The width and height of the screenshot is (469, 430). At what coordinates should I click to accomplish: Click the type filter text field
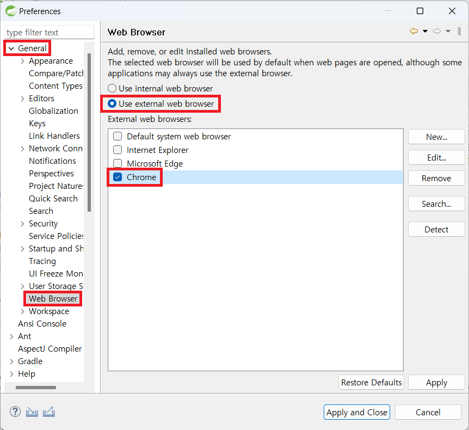point(50,32)
